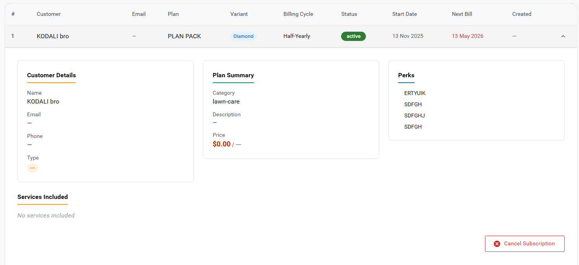This screenshot has height=265, width=579.
Task: Click the Diamond variant badge
Action: pyautogui.click(x=243, y=36)
